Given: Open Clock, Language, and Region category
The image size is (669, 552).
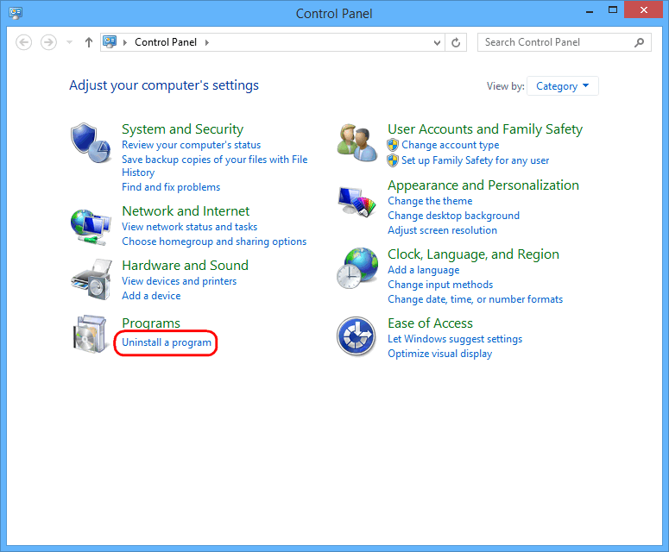Looking at the screenshot, I should click(x=473, y=254).
